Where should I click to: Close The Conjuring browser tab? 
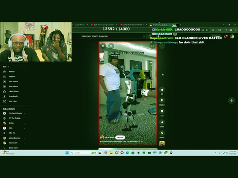coord(117,25)
